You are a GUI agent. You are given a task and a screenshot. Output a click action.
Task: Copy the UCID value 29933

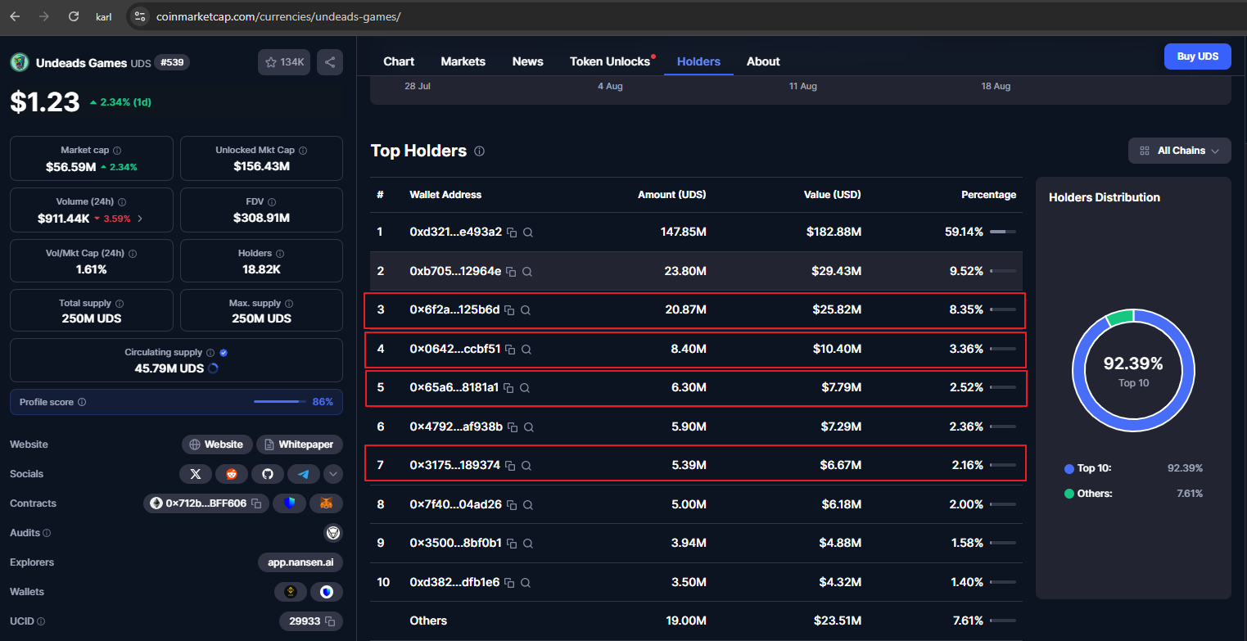coord(331,621)
